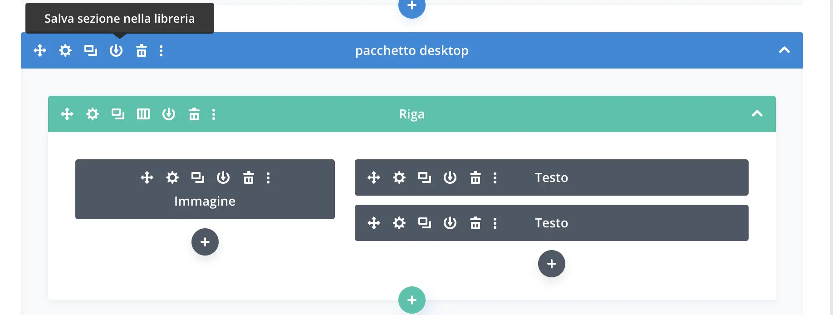Collapse the pacchetto desktop section
Image resolution: width=833 pixels, height=315 pixels.
tap(784, 50)
